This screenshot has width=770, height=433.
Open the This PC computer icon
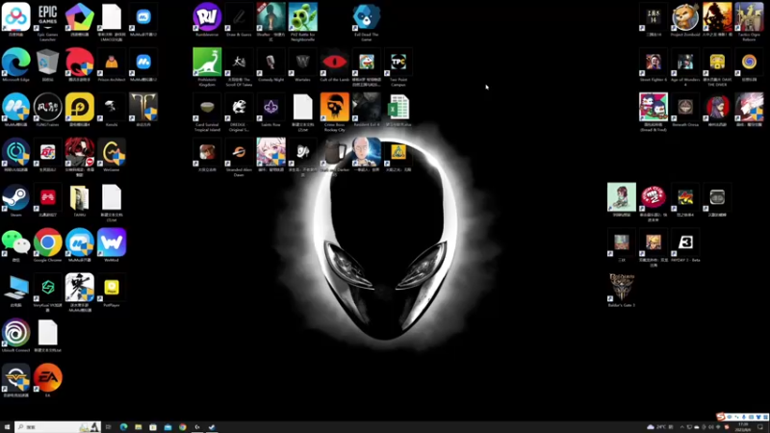(15, 292)
